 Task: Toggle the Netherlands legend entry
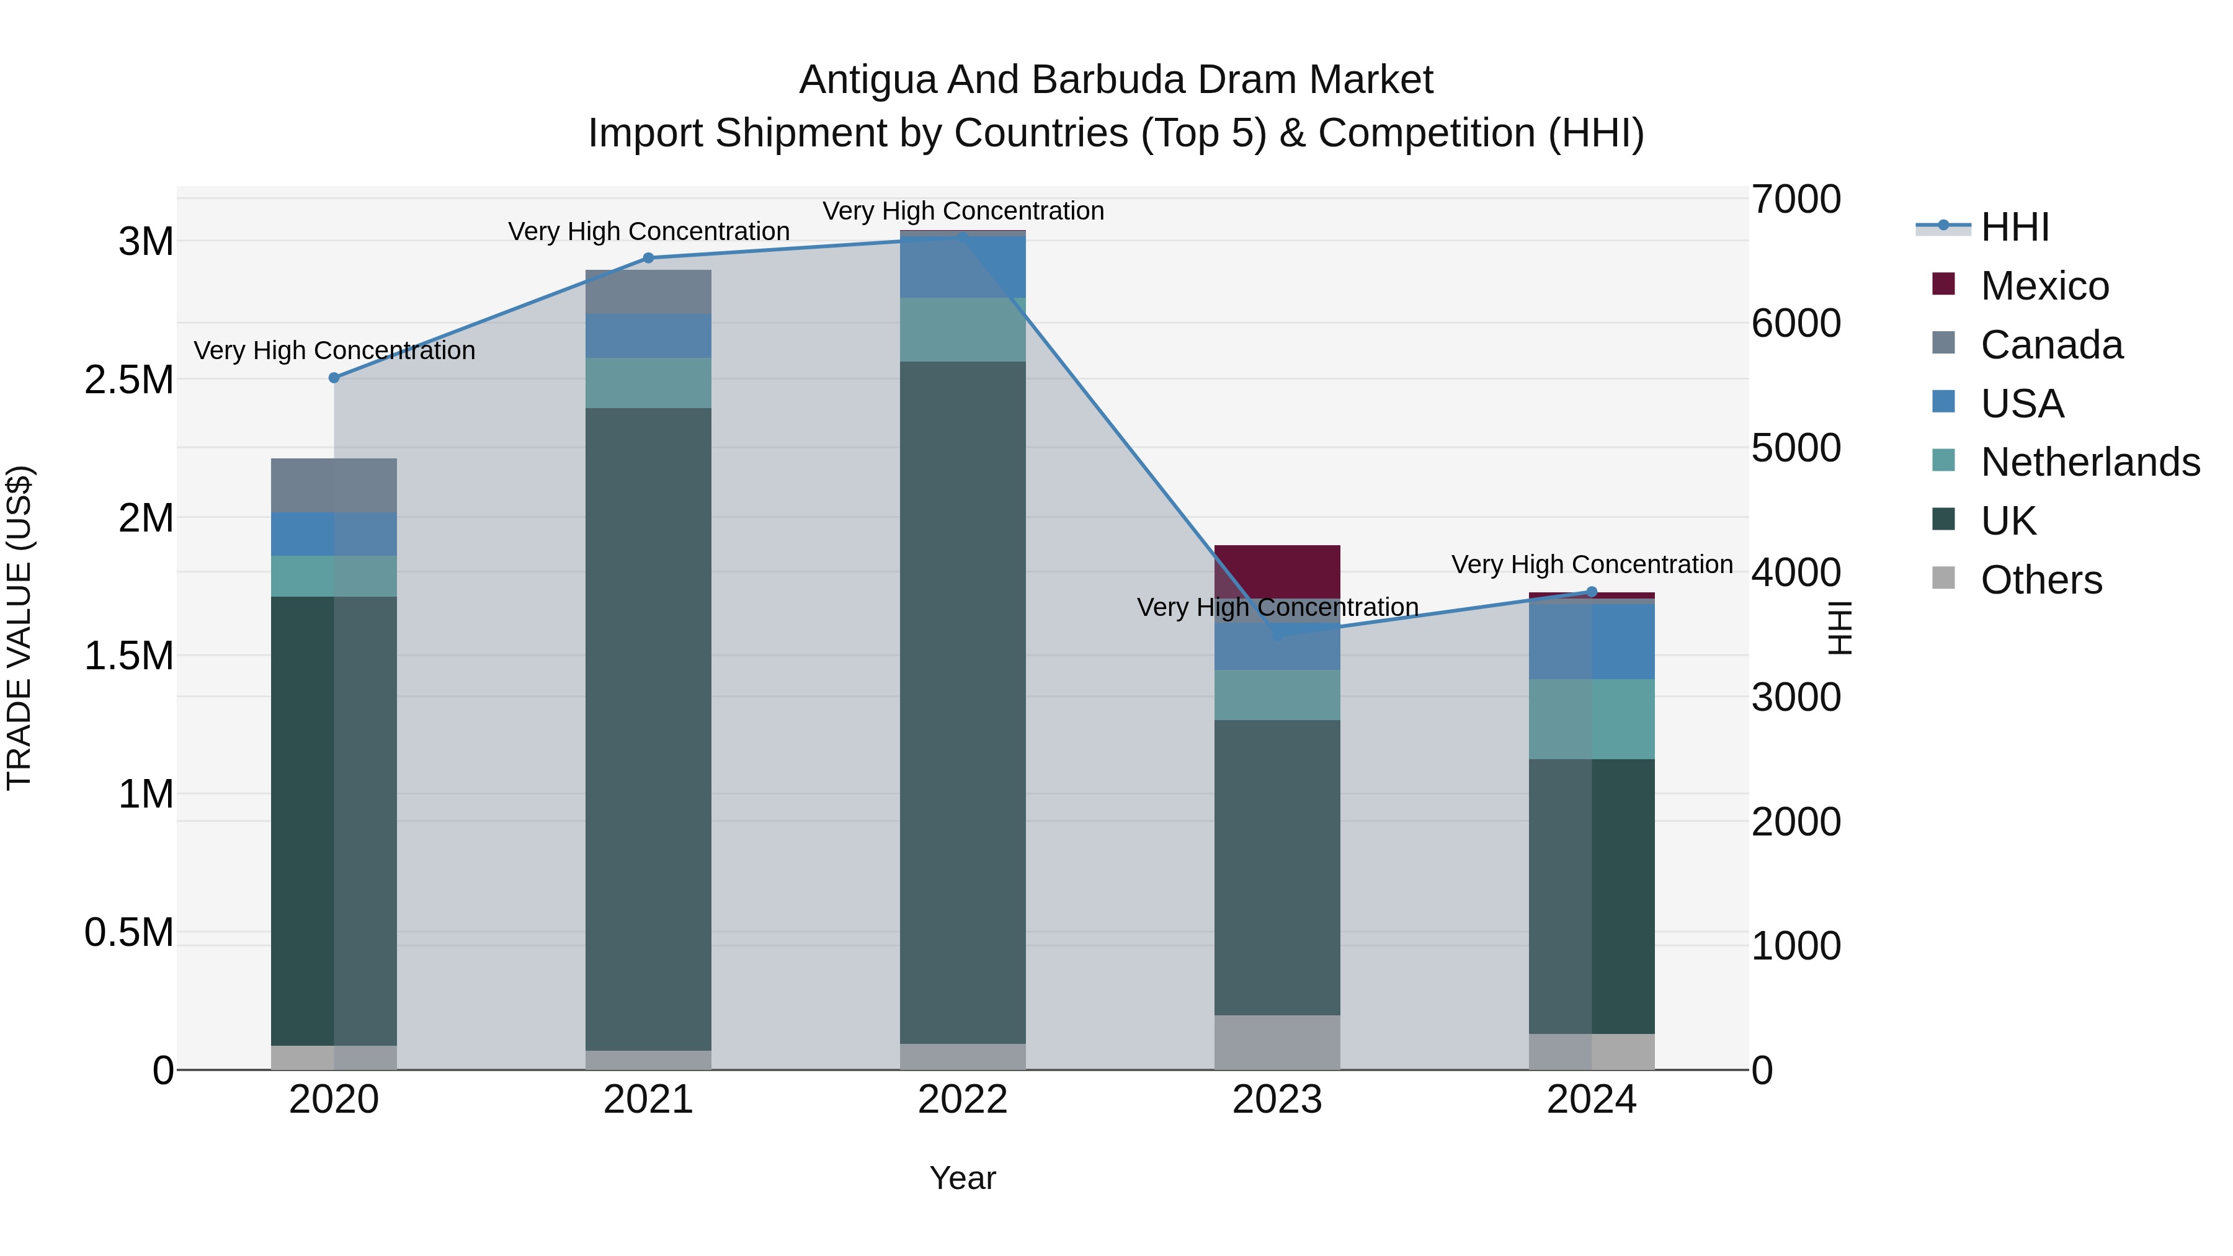point(2066,462)
